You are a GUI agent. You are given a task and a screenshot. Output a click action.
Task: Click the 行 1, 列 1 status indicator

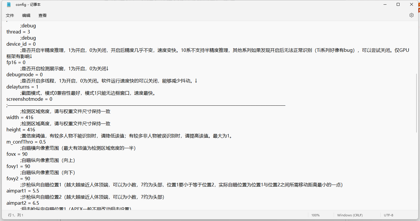point(16,215)
